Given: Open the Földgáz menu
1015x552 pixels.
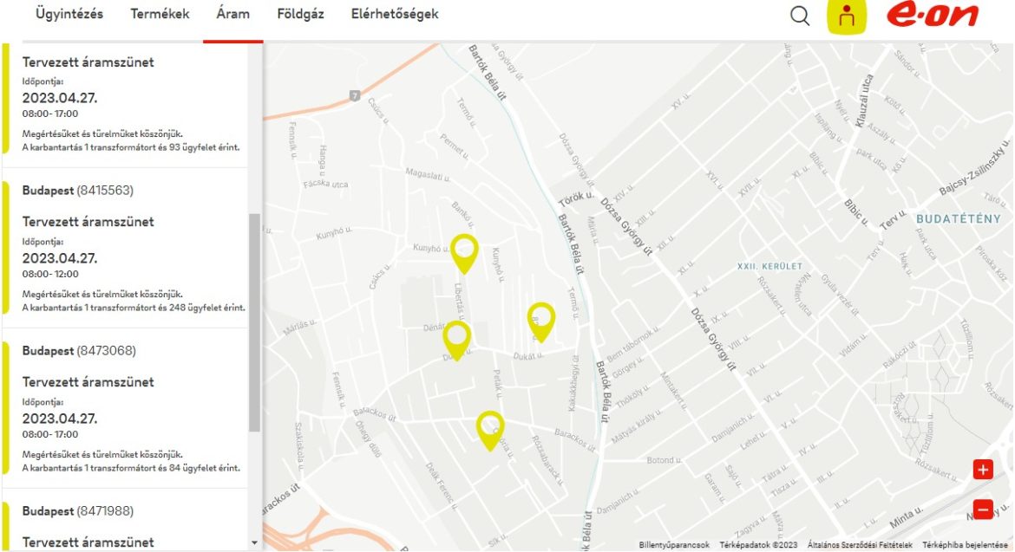Looking at the screenshot, I should click(x=300, y=14).
